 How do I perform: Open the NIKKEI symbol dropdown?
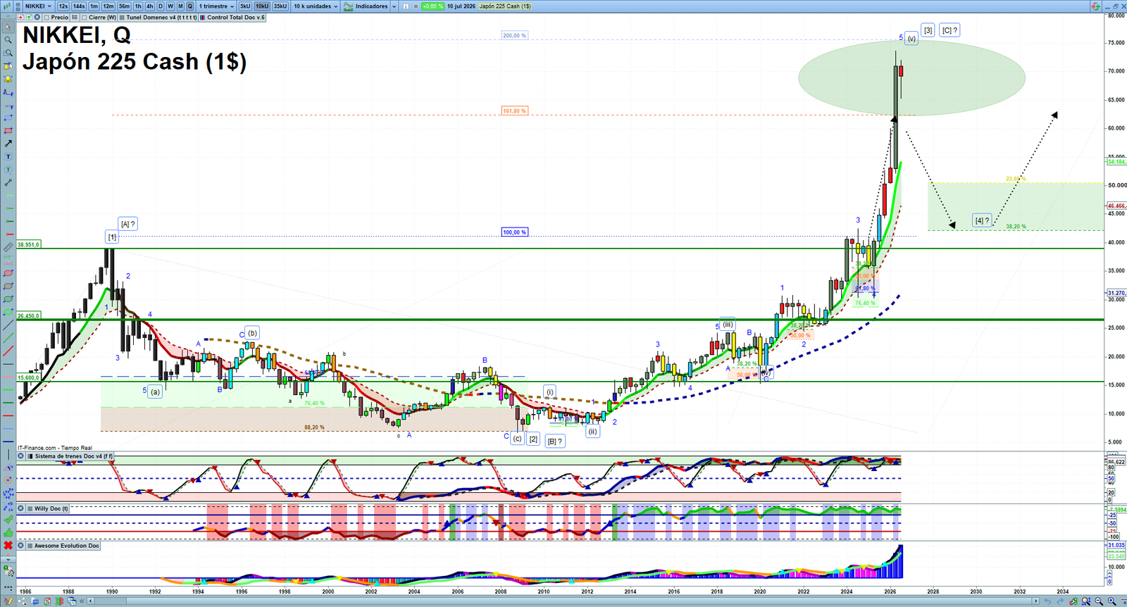click(x=39, y=6)
